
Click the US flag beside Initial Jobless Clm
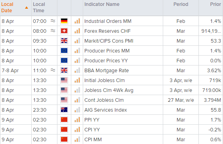click(64, 80)
